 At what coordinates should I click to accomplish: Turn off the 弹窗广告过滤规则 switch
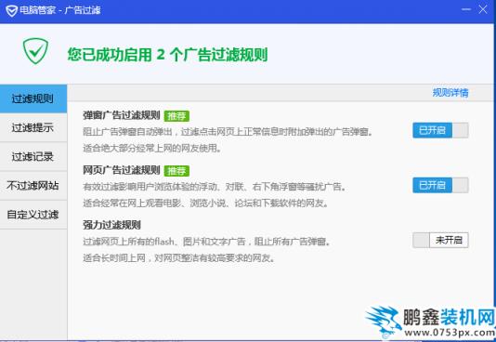click(440, 130)
